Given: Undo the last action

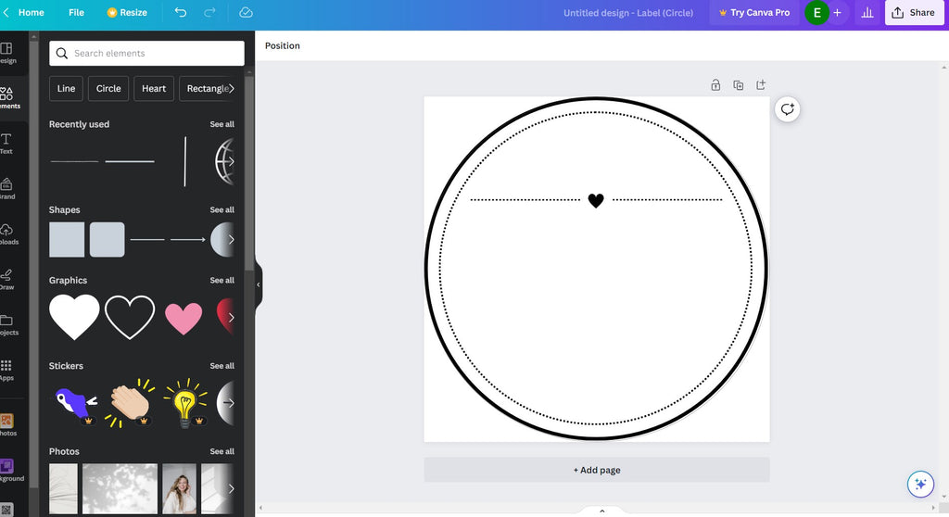Looking at the screenshot, I should (181, 12).
